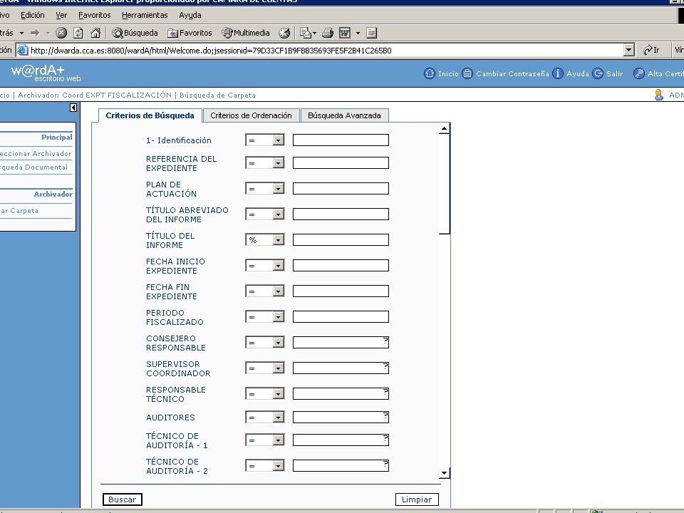Stop page loading with the Stop button
Viewport: 684px width, 513px height.
coord(61,33)
